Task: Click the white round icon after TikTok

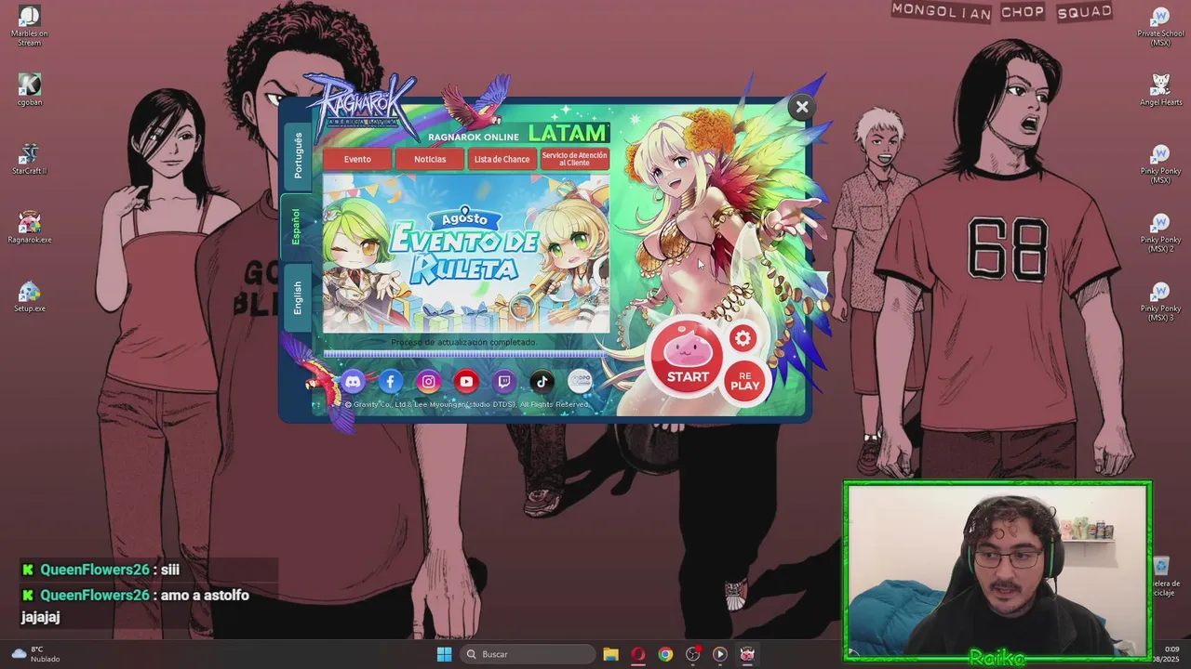Action: pos(580,381)
